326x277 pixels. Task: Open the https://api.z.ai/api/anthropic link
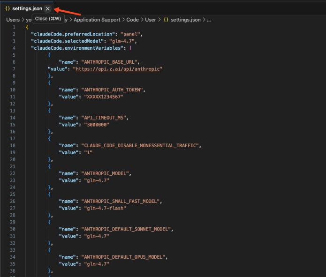118,69
